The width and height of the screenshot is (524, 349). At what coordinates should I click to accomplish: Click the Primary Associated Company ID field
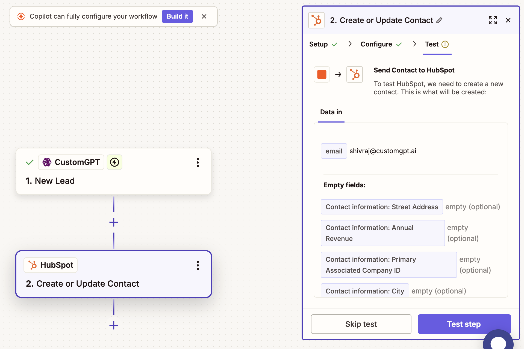click(389, 265)
